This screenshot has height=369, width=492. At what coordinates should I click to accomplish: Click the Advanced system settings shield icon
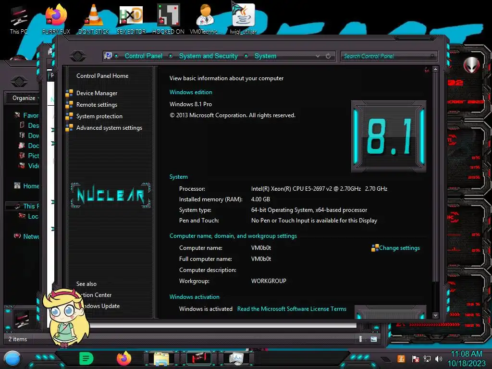point(69,128)
